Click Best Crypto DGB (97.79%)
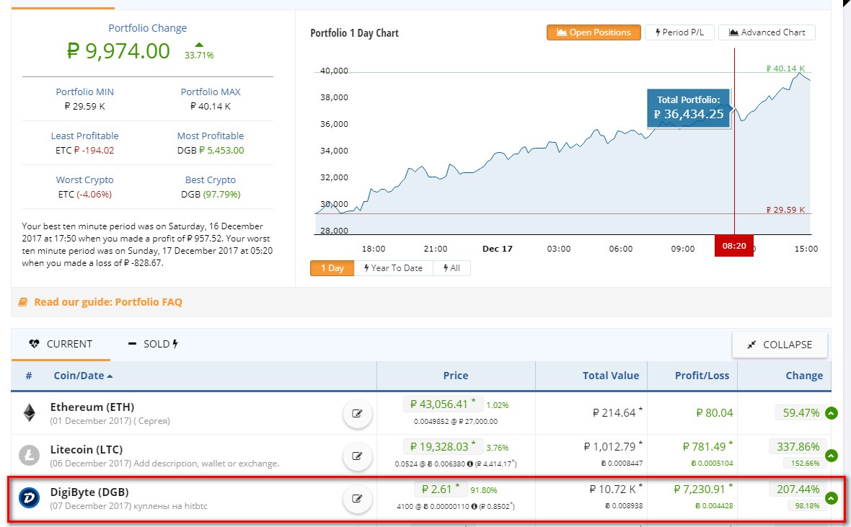Screen dimensions: 851x527 tap(211, 195)
